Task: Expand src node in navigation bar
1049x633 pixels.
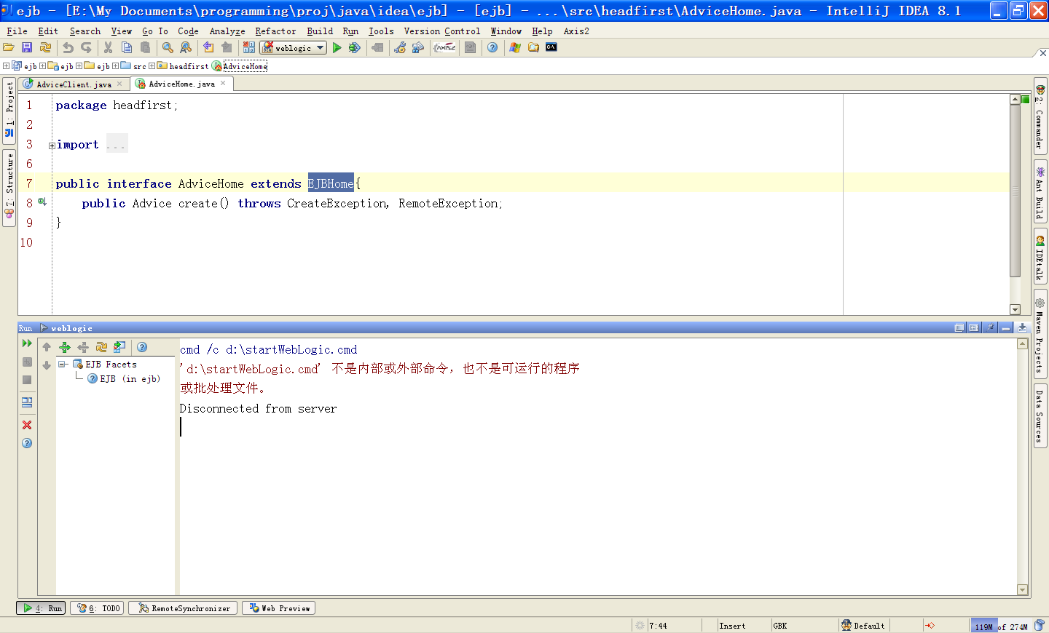Action: tap(115, 66)
